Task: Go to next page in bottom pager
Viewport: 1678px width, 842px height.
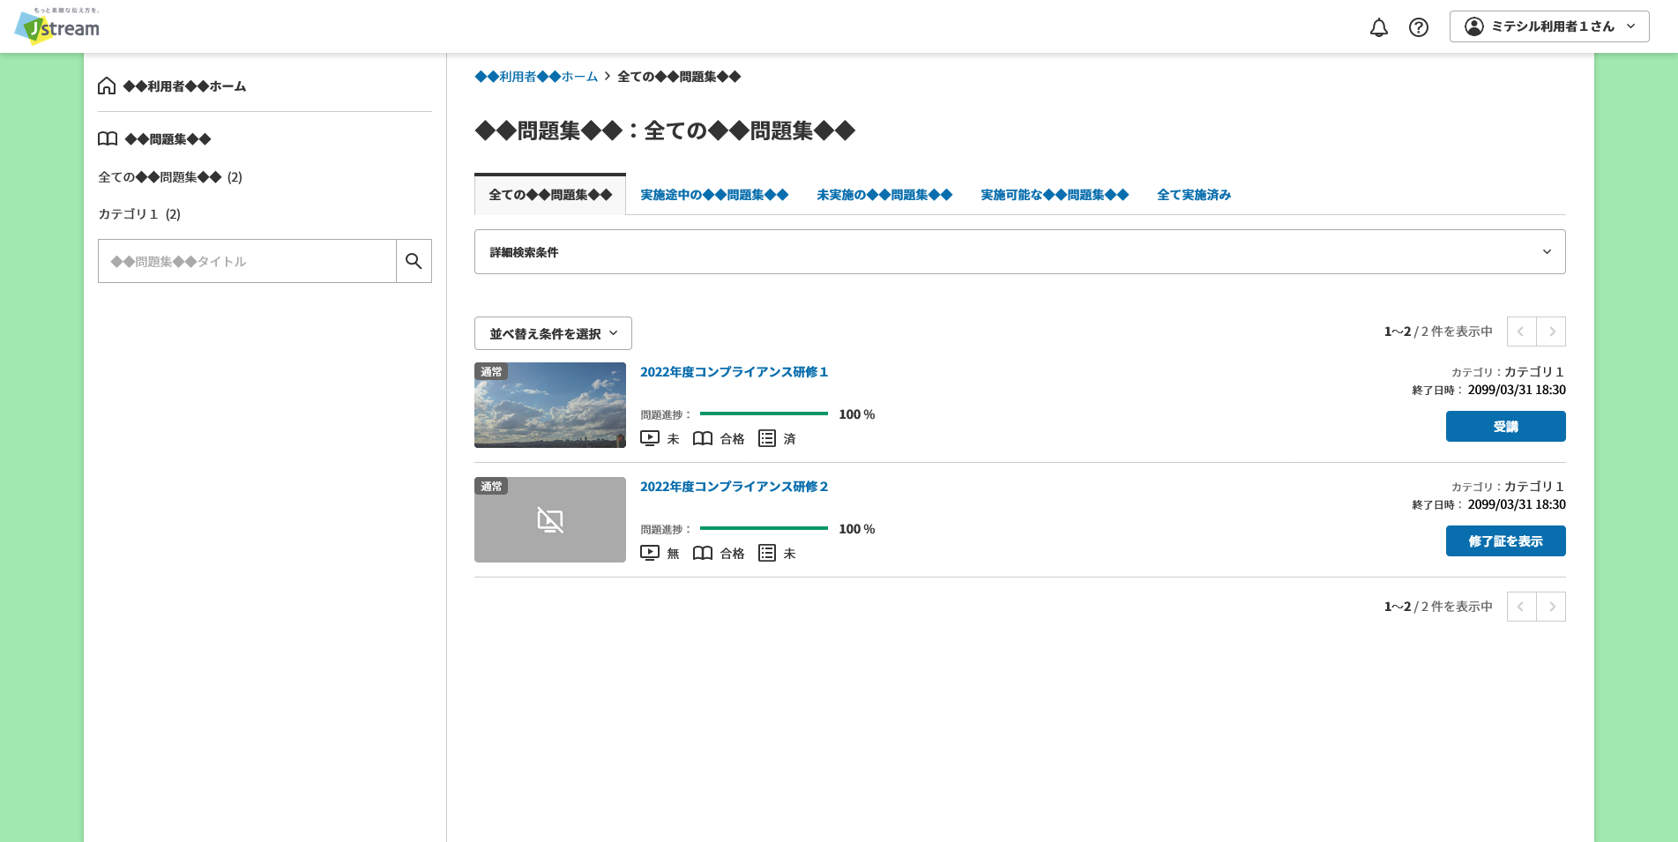Action: (1551, 607)
